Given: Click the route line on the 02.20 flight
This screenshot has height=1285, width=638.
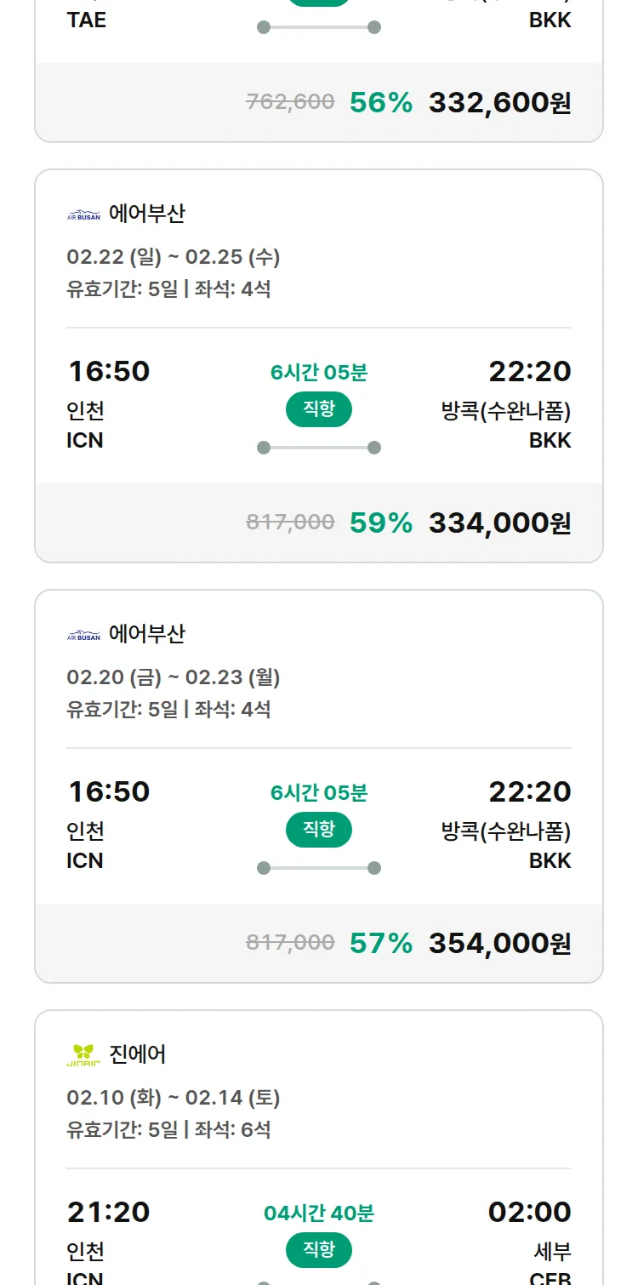Looking at the screenshot, I should coord(319,868).
